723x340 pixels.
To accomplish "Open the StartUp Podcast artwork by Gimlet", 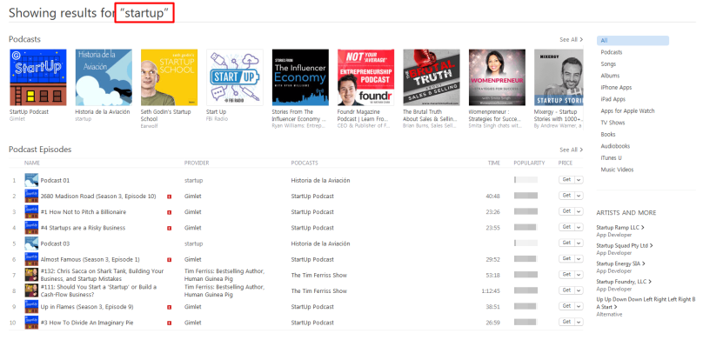I will (37, 77).
